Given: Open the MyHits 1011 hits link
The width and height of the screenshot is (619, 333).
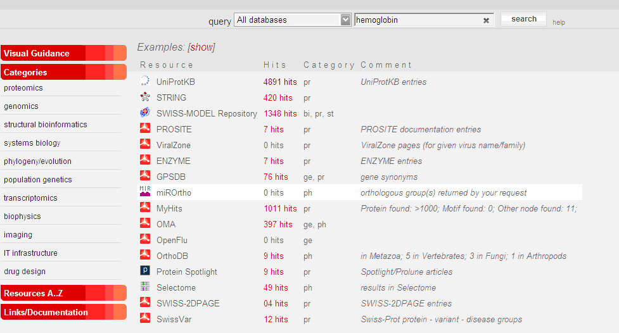Looking at the screenshot, I should tap(280, 209).
